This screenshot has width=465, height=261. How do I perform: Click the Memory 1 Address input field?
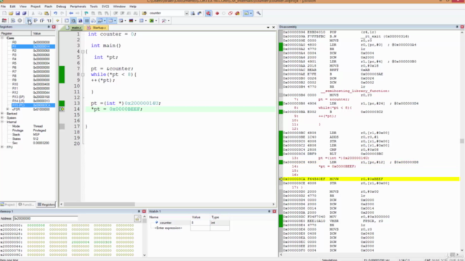[x=45, y=218]
